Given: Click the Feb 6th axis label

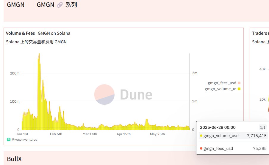Looking at the screenshot, I should (x=56, y=134).
